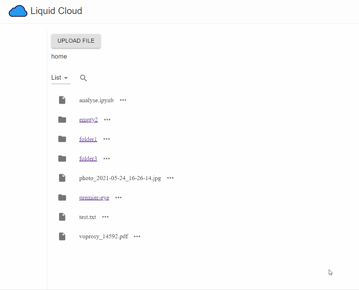Viewport: 359px width, 290px height.
Task: Open the List view mode dropdown
Action: pyautogui.click(x=61, y=78)
